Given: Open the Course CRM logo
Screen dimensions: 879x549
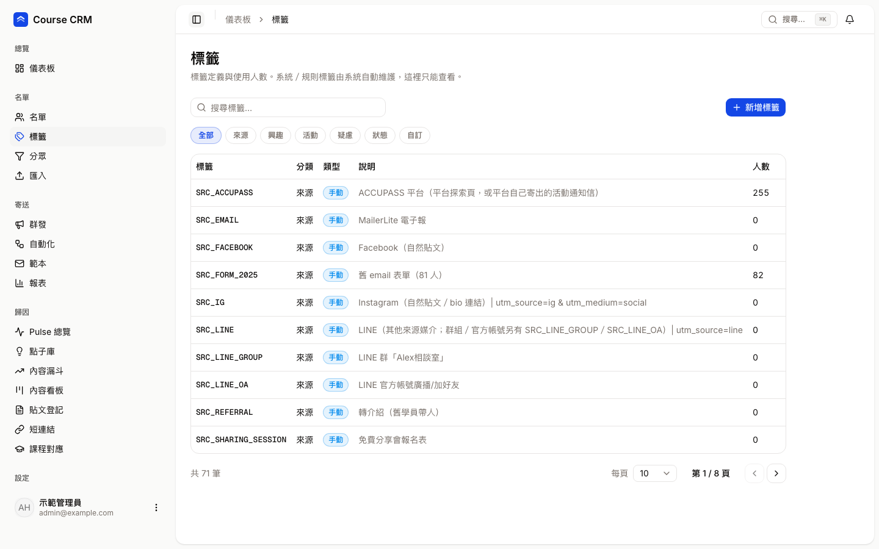Looking at the screenshot, I should point(21,20).
